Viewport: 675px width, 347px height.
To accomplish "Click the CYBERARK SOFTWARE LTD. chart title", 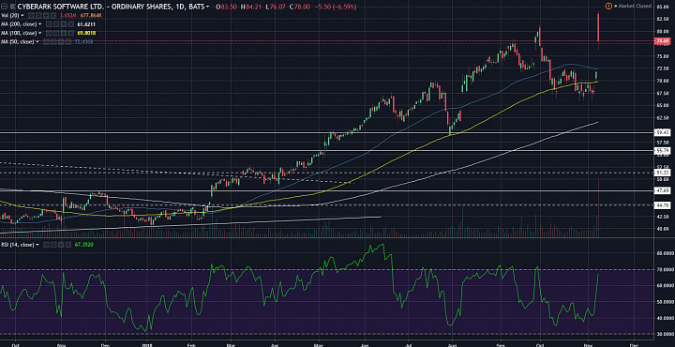I will tap(61, 7).
